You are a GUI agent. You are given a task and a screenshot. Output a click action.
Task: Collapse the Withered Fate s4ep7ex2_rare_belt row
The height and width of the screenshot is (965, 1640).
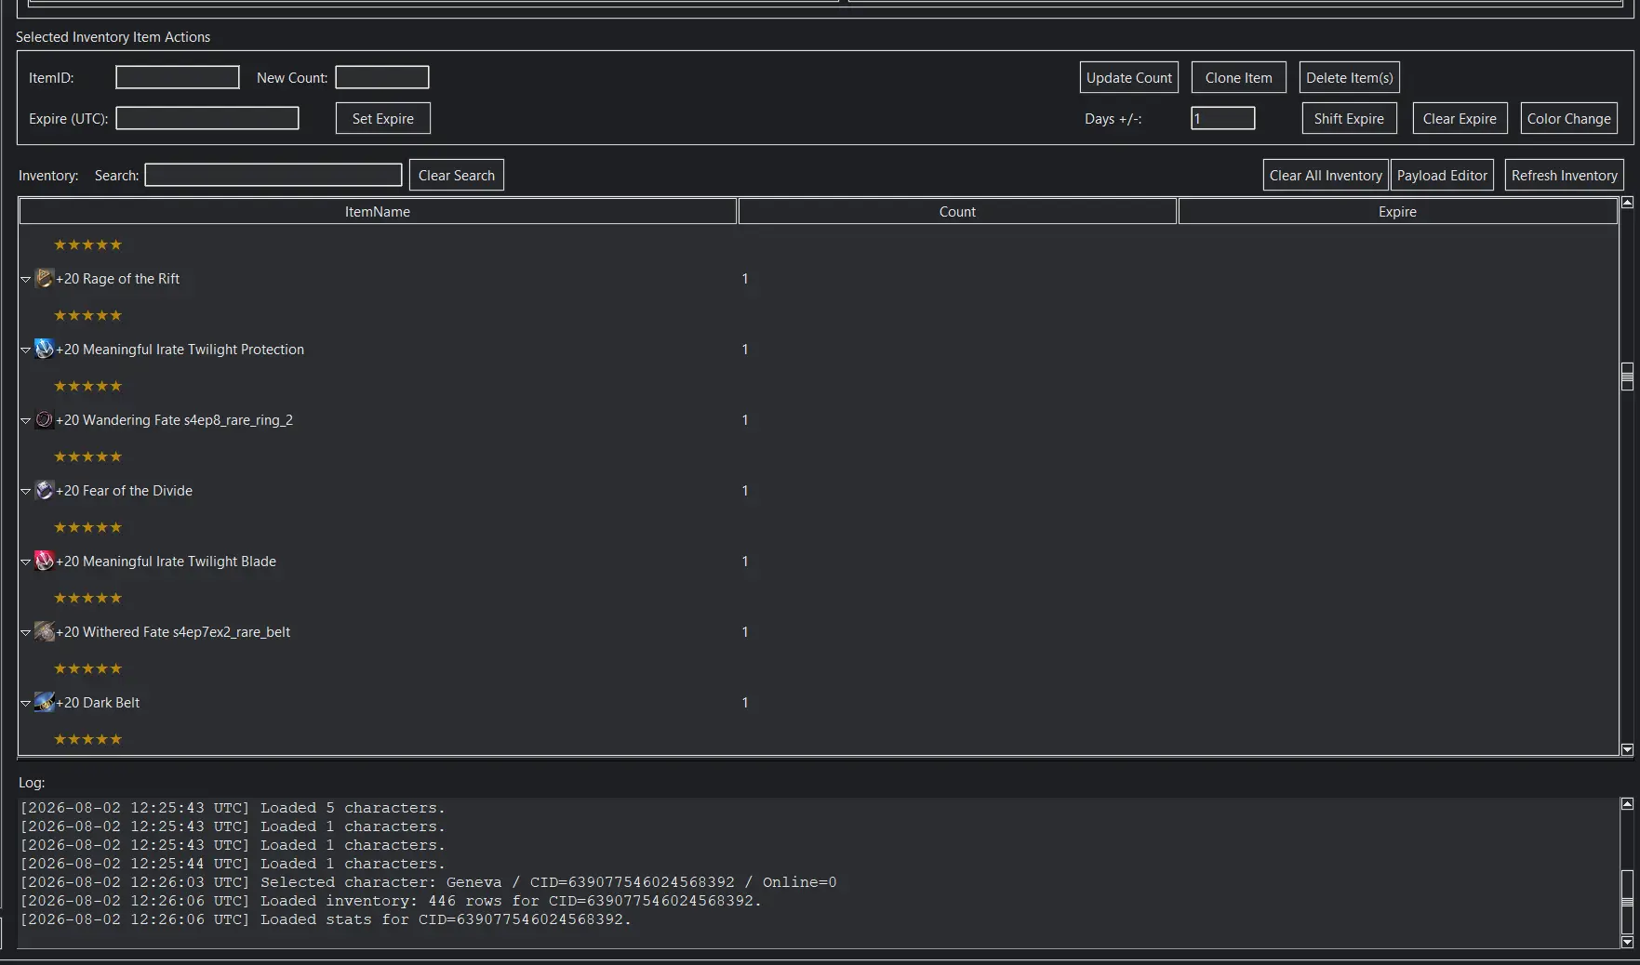(26, 632)
